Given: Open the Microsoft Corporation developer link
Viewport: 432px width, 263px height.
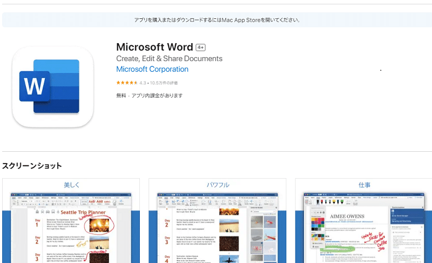Looking at the screenshot, I should [x=152, y=69].
